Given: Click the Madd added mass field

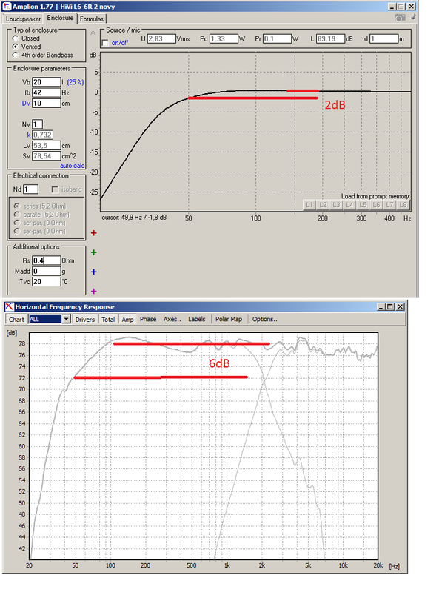Looking at the screenshot, I should tap(47, 271).
